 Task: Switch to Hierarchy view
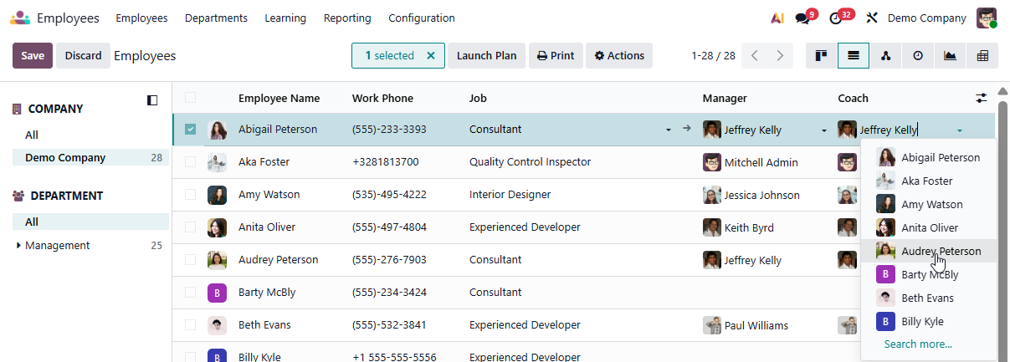click(x=885, y=56)
